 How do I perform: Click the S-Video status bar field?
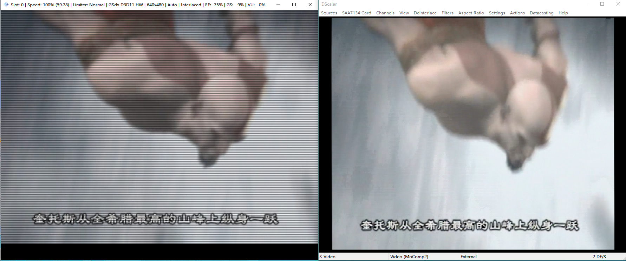coord(353,257)
